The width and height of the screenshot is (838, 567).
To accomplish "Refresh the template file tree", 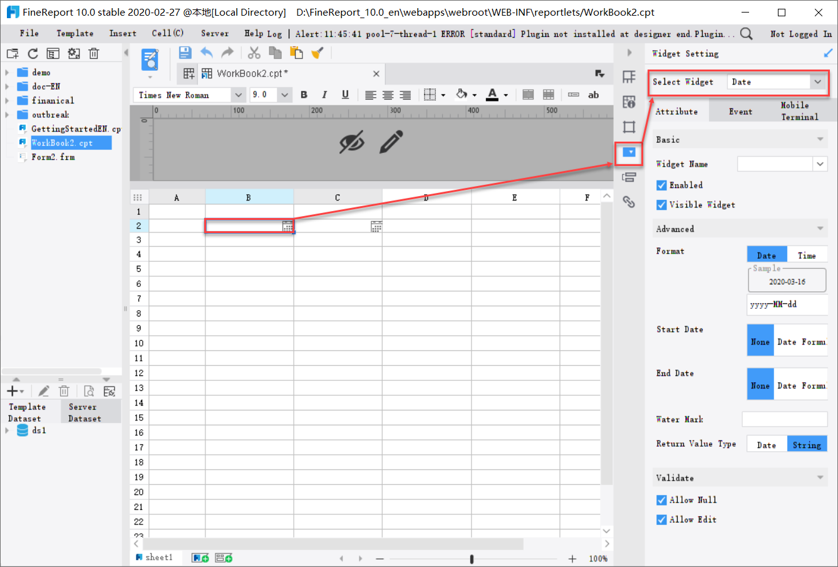I will 33,54.
